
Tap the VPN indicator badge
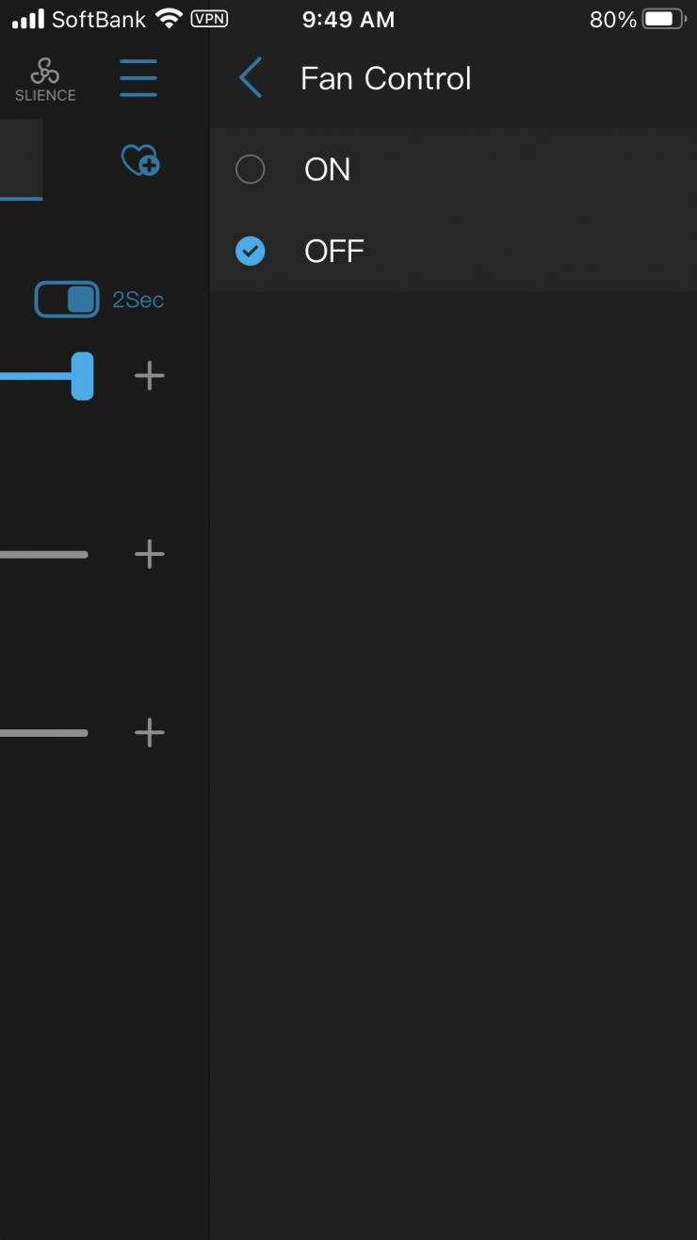coord(209,19)
